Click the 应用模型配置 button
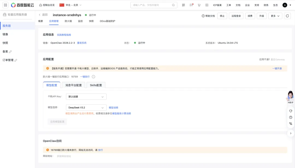Image resolution: width=295 pixels, height=168 pixels. 57,122
